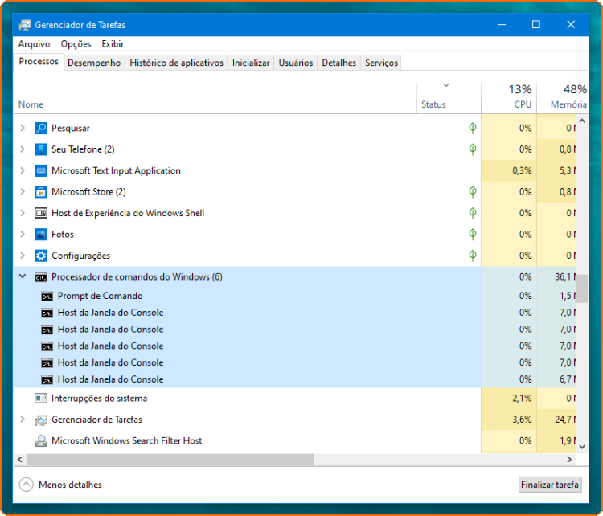Click vertical scrollbar thumb in process list
The image size is (603, 516).
point(582,289)
